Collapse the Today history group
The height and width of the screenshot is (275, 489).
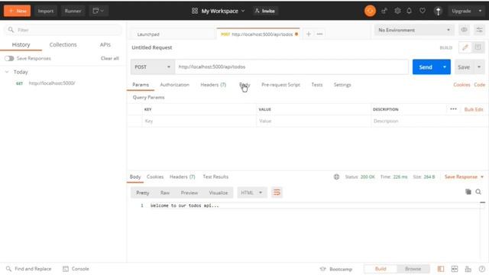[7, 72]
